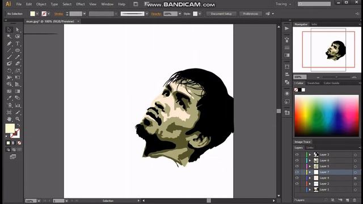Select the Artboard tool

point(9,112)
